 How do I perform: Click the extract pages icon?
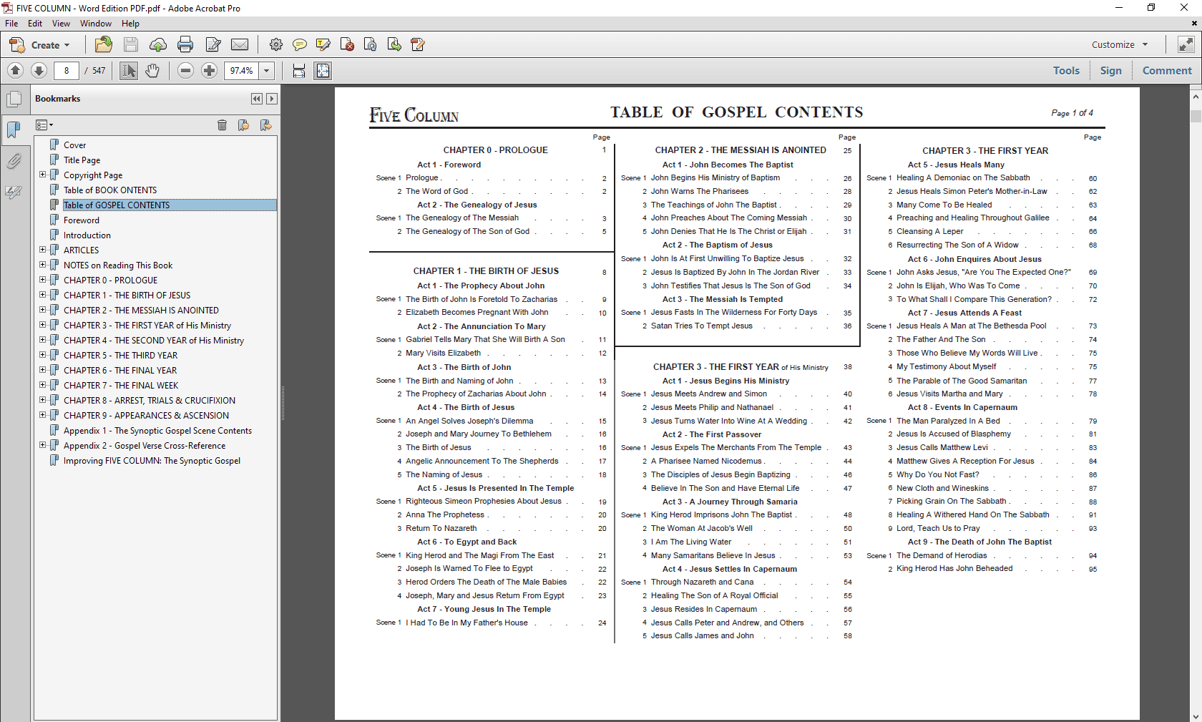(394, 44)
